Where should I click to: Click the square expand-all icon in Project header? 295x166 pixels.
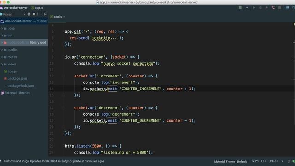pyautogui.click(x=34, y=14)
